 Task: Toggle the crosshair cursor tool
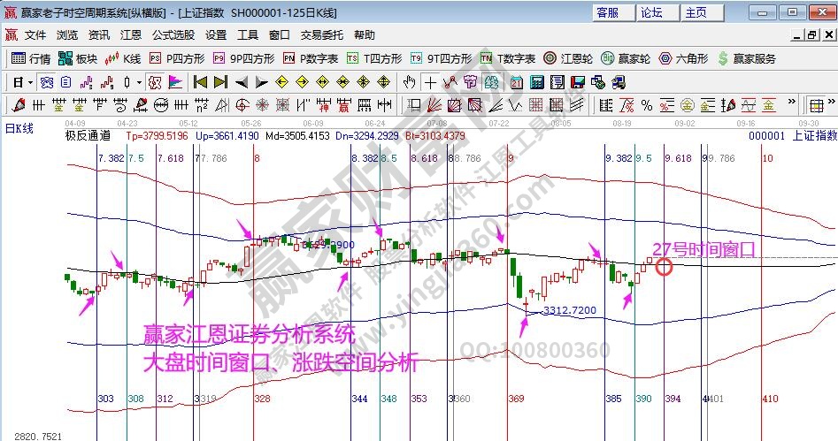click(429, 82)
